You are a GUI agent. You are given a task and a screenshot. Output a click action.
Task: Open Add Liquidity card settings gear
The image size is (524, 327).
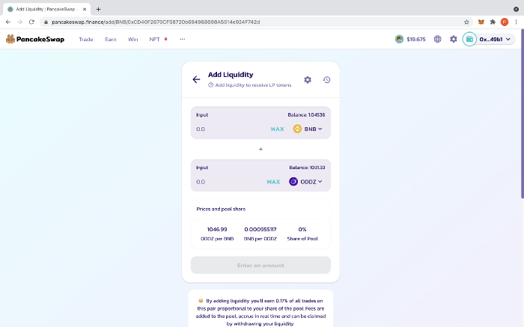click(308, 79)
